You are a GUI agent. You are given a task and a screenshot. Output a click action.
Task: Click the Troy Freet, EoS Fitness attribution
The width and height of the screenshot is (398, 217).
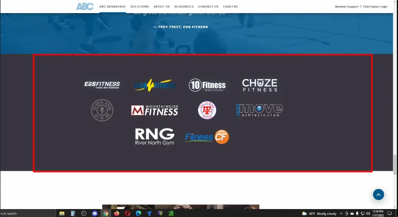point(180,27)
